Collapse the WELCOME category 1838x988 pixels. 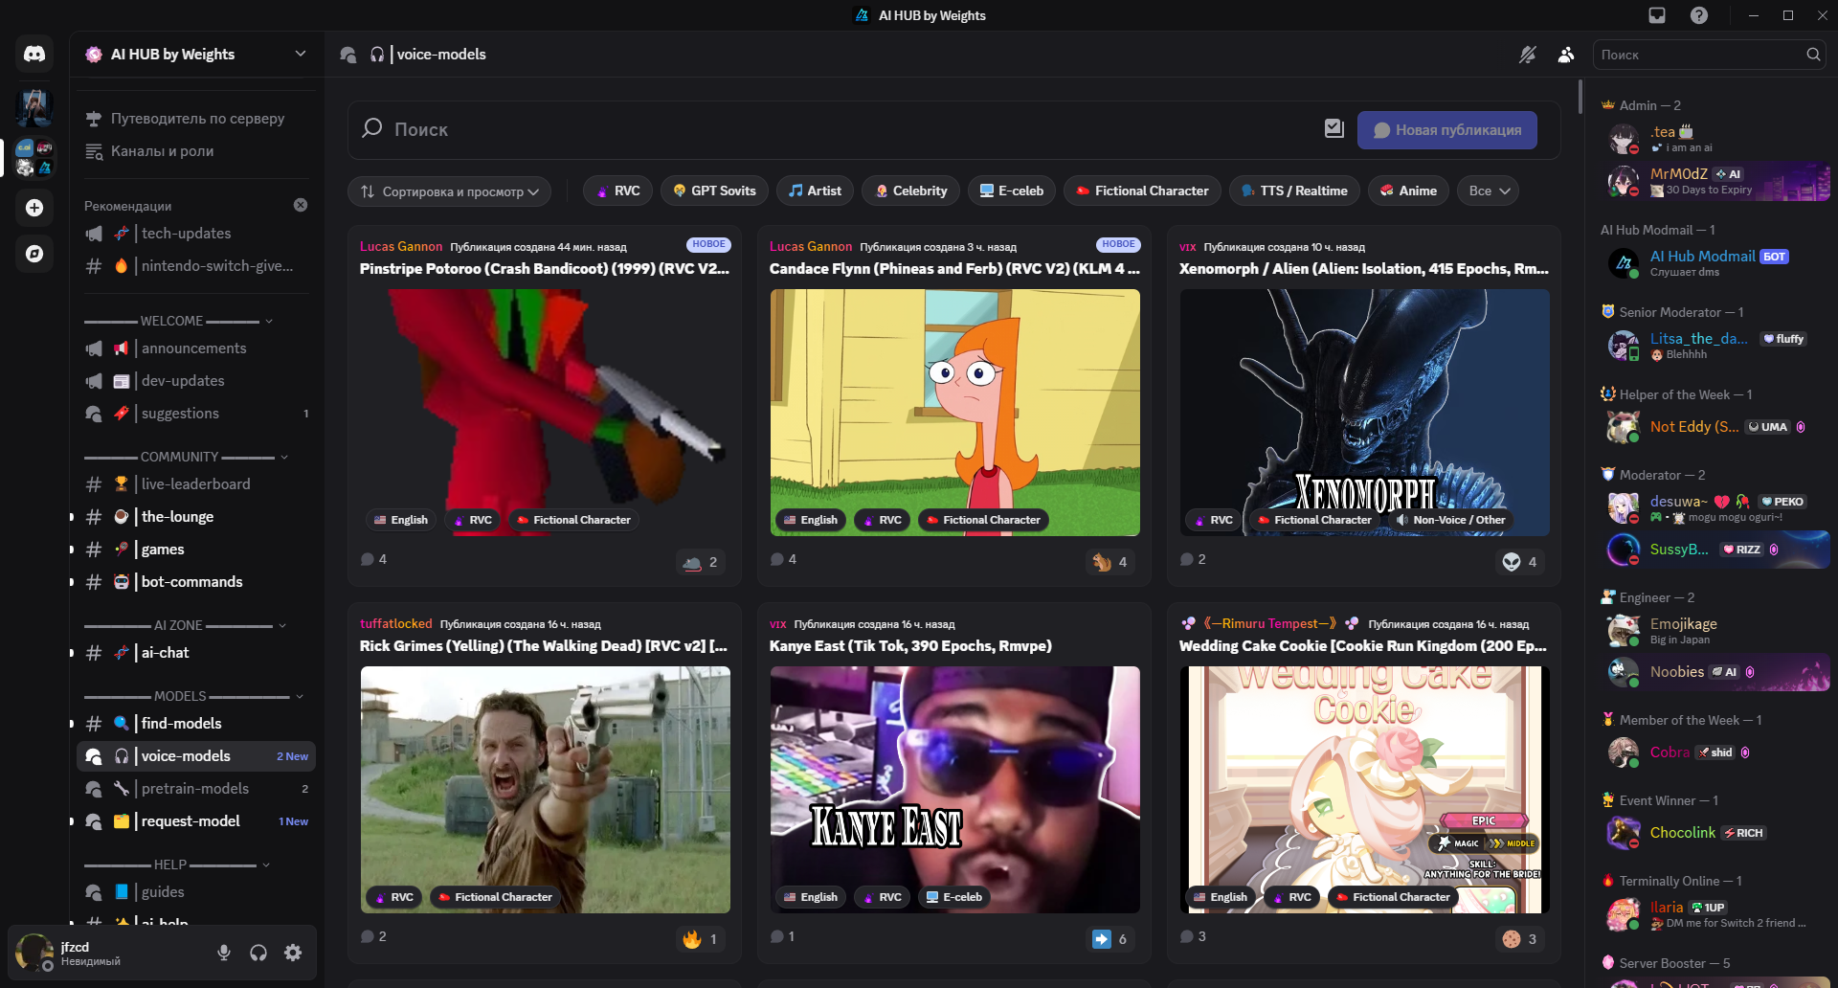pyautogui.click(x=178, y=321)
